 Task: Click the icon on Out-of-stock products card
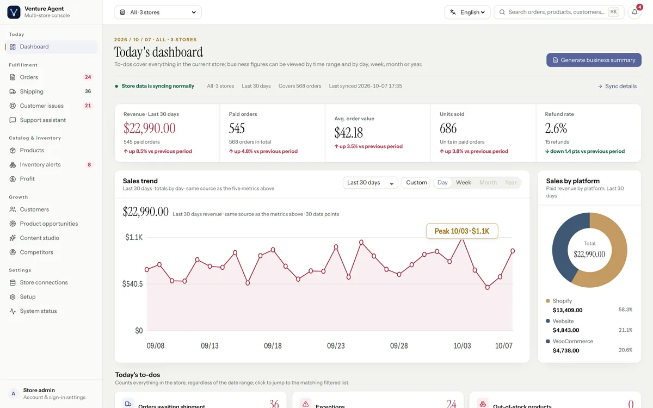click(483, 404)
